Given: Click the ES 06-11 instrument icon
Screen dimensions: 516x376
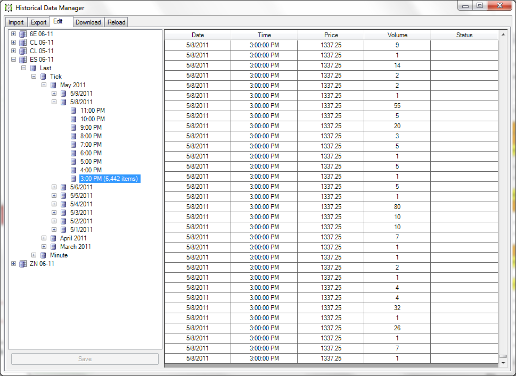Looking at the screenshot, I should coord(23,60).
